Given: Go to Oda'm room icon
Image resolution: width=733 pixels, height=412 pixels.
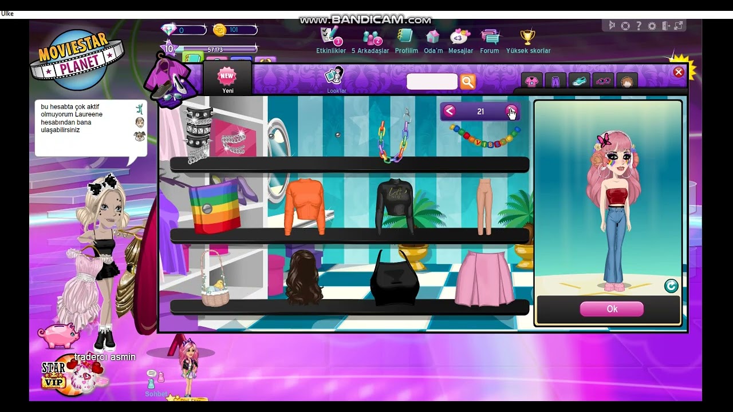Looking at the screenshot, I should pyautogui.click(x=433, y=37).
